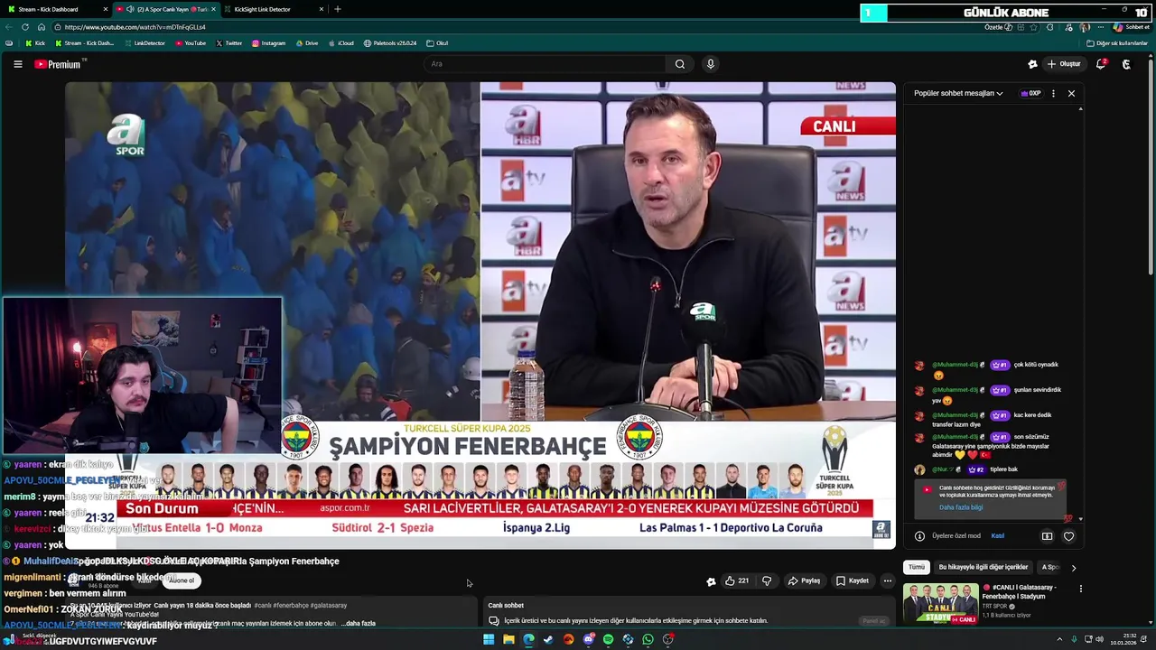Click Panel aç button under Canlı sohbet
The height and width of the screenshot is (650, 1156).
tap(873, 621)
